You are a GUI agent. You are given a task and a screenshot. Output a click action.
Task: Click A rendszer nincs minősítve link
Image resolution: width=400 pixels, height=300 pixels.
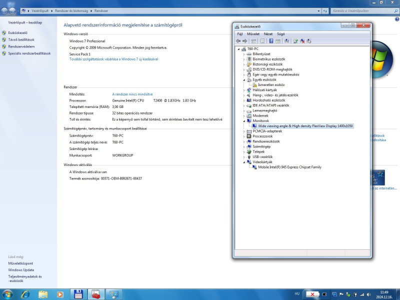[x=132, y=94]
